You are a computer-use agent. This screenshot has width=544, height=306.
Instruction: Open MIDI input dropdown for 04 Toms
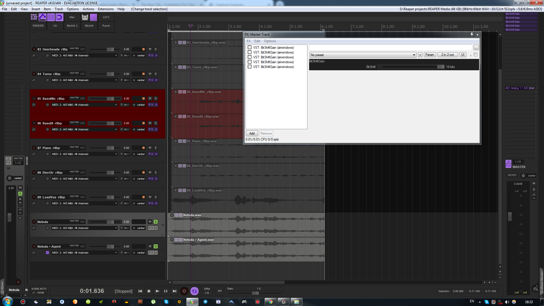[x=84, y=80]
